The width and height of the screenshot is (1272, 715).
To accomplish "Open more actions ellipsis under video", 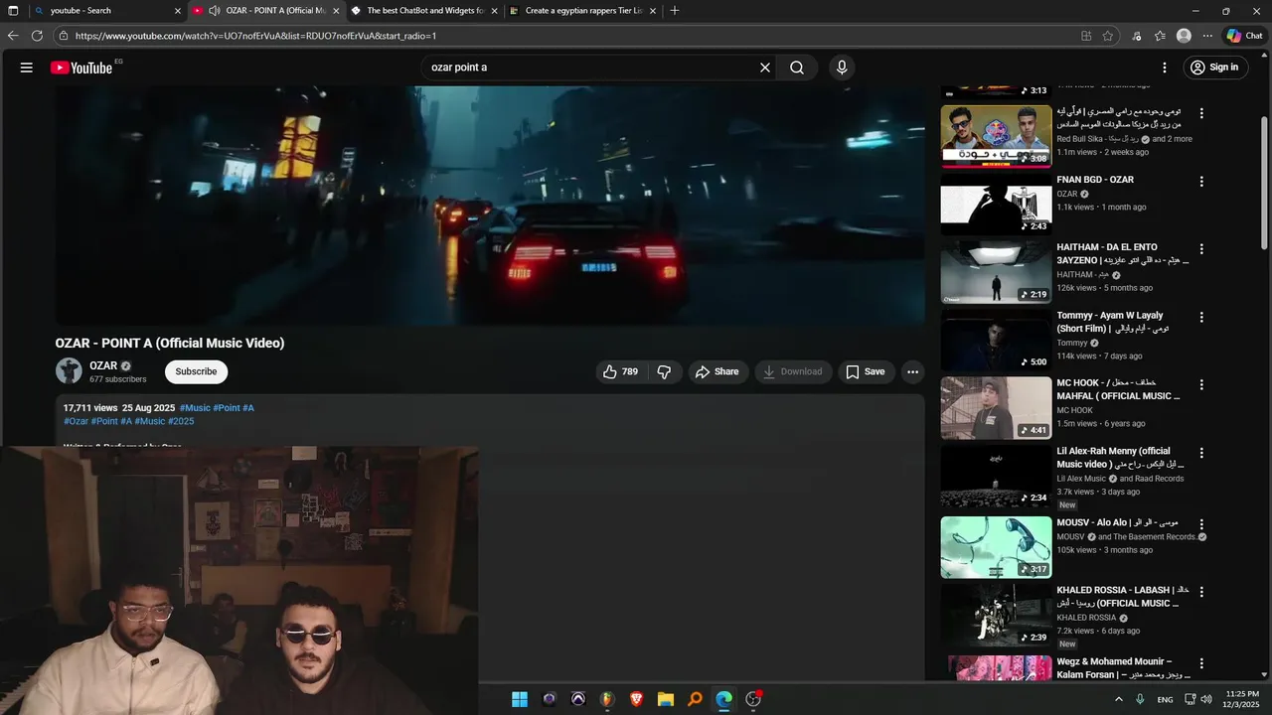I will (912, 371).
